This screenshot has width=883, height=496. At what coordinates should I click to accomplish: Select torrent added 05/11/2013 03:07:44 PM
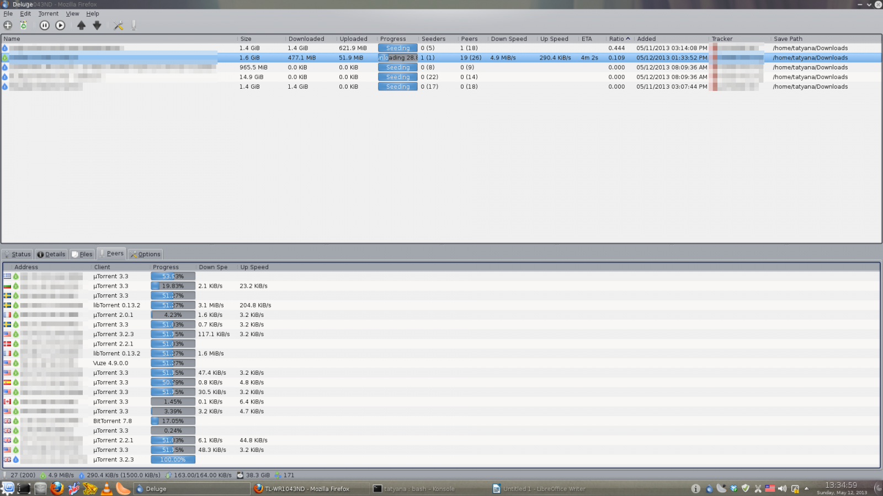coord(441,87)
